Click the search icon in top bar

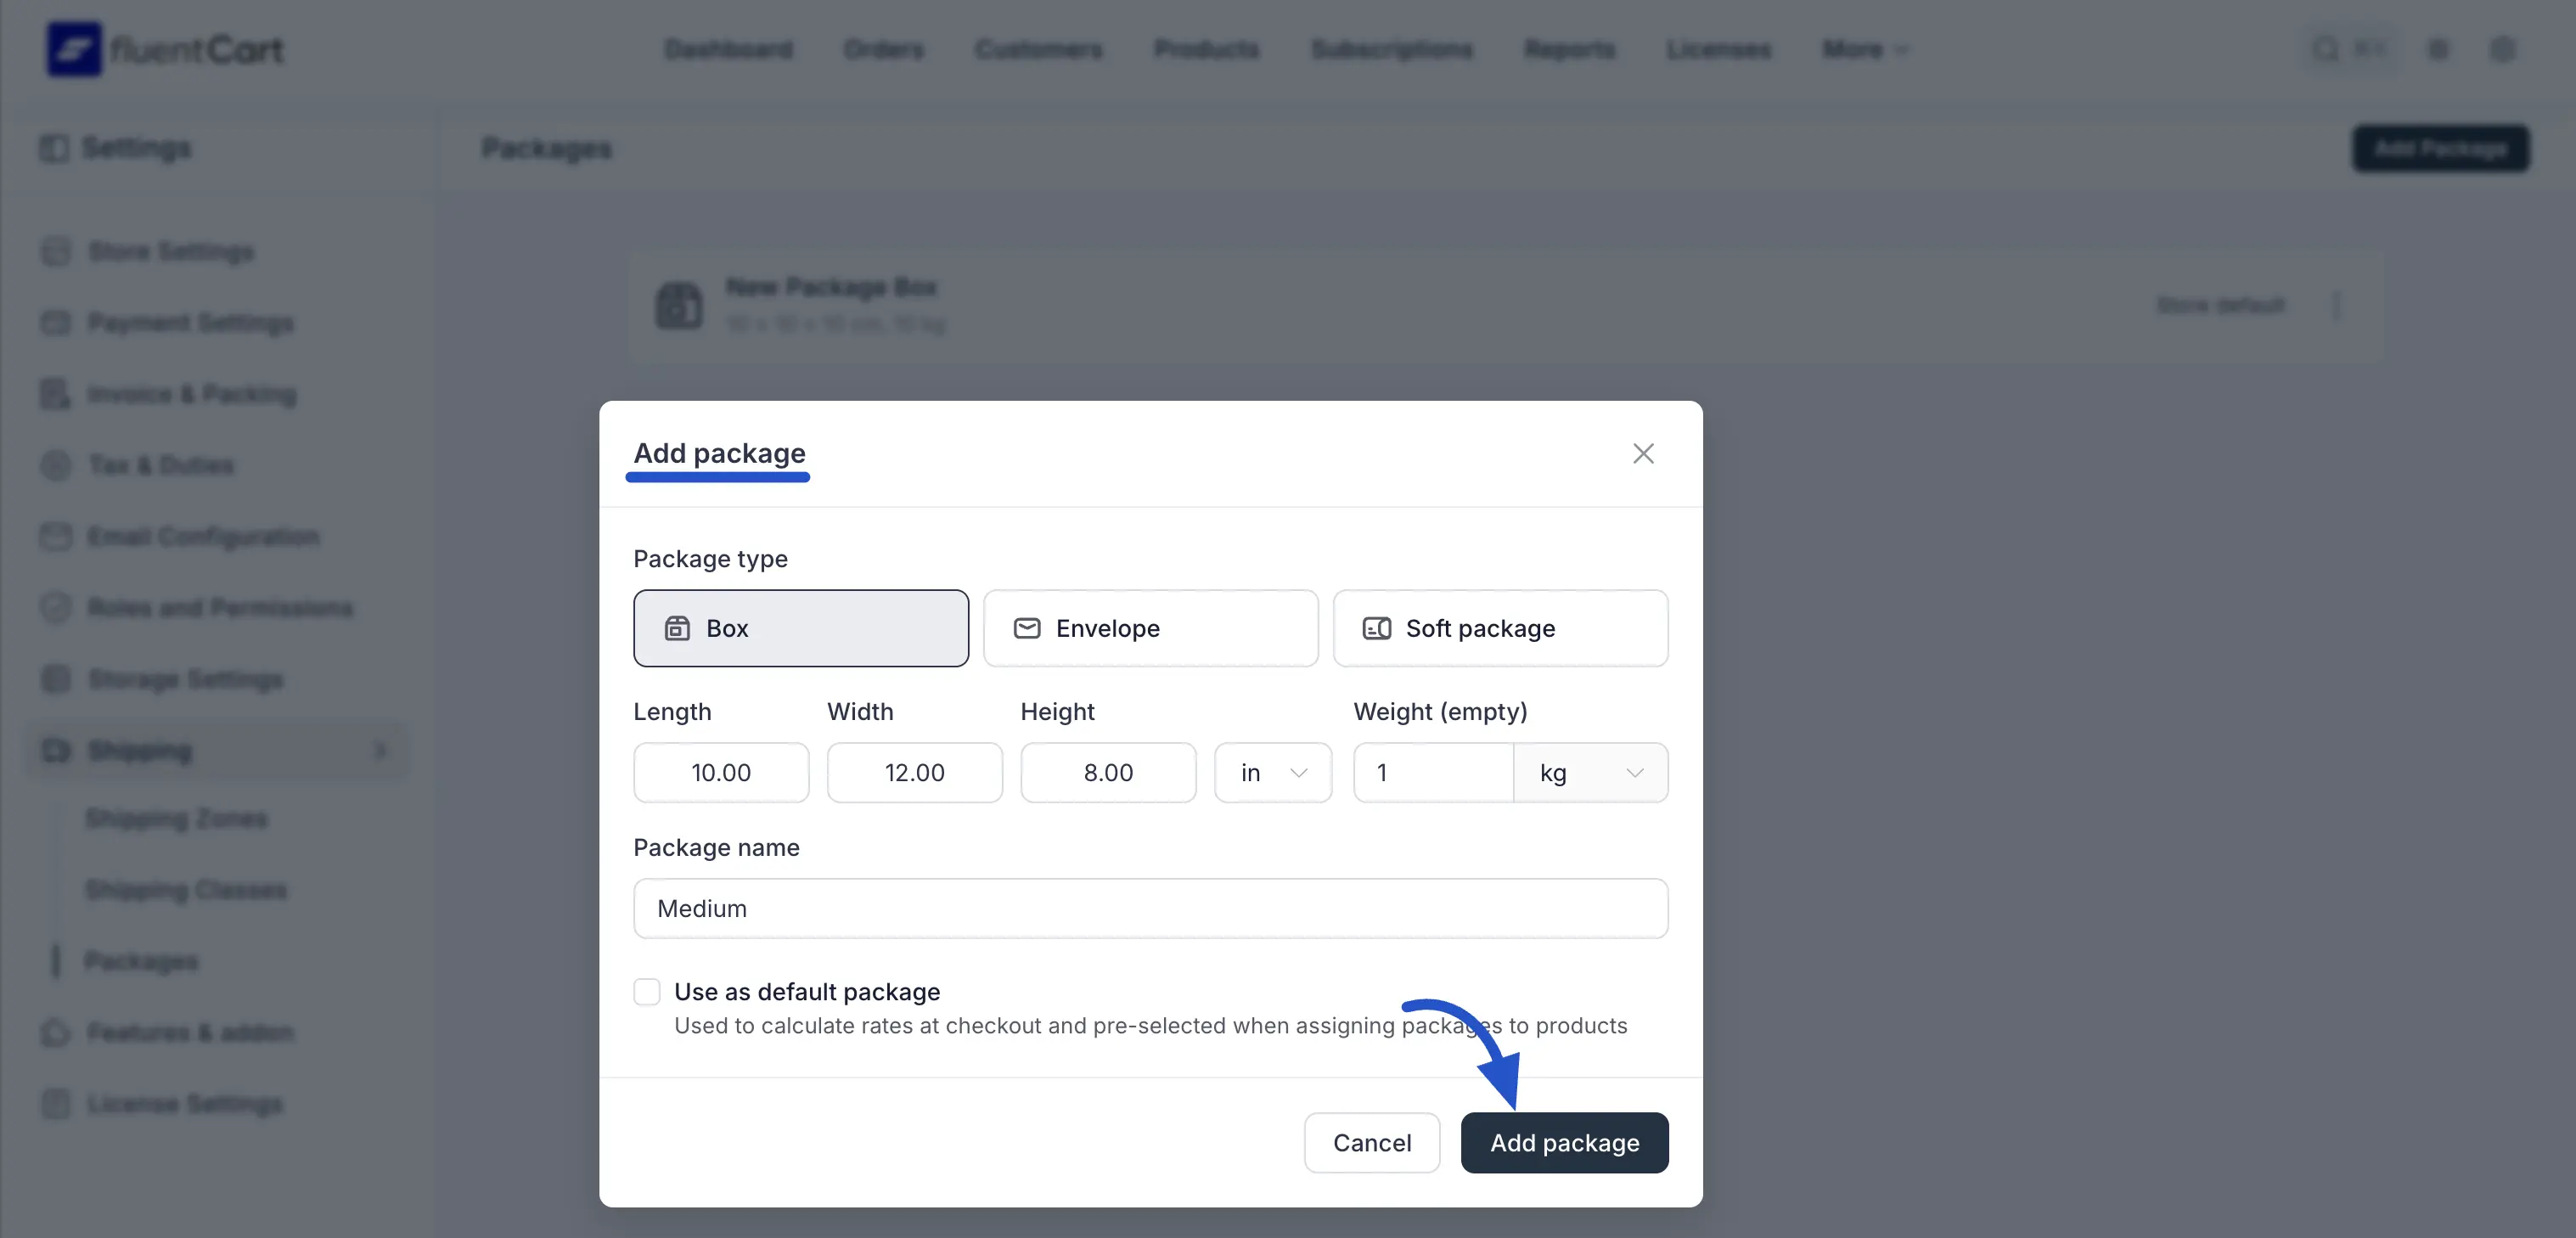(x=2326, y=49)
